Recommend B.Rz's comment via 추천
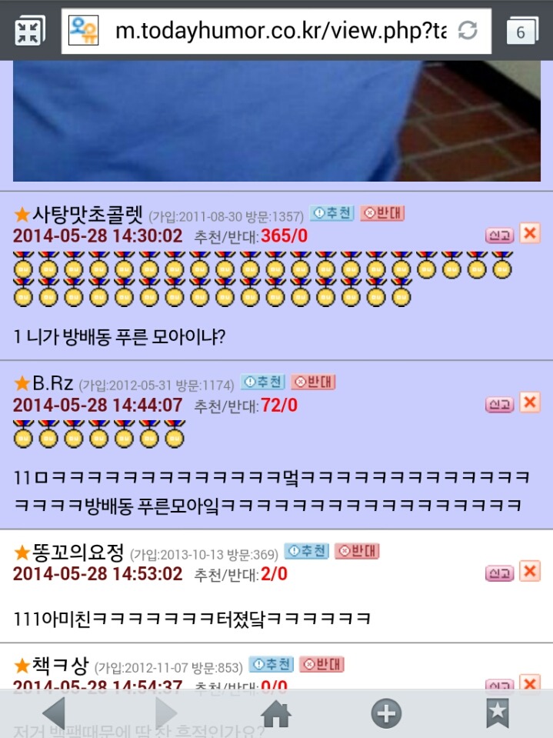 click(263, 382)
